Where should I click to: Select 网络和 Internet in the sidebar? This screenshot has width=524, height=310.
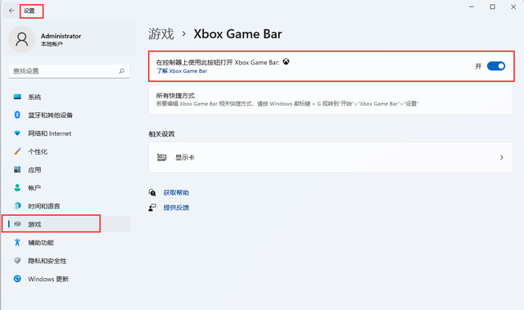(69, 133)
